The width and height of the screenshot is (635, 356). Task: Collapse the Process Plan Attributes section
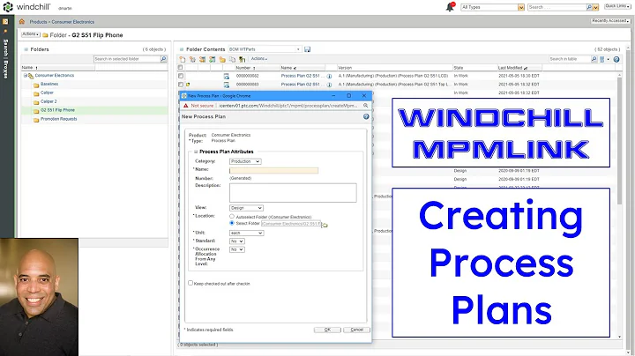[x=196, y=152]
